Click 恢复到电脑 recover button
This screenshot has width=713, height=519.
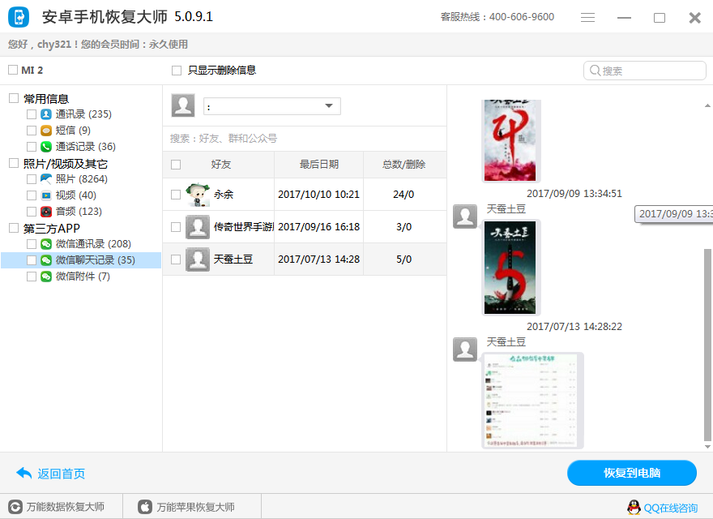click(632, 473)
